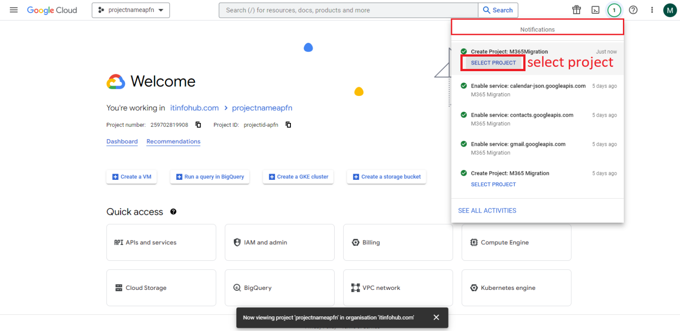Click the project number 259702819908

(169, 125)
